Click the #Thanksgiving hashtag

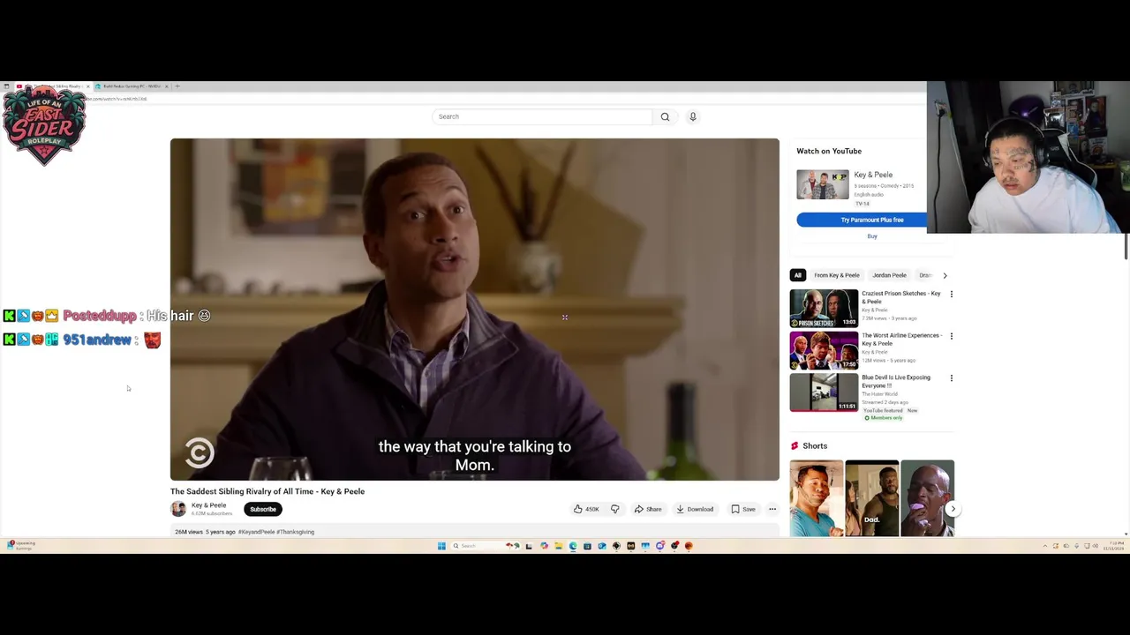click(296, 532)
